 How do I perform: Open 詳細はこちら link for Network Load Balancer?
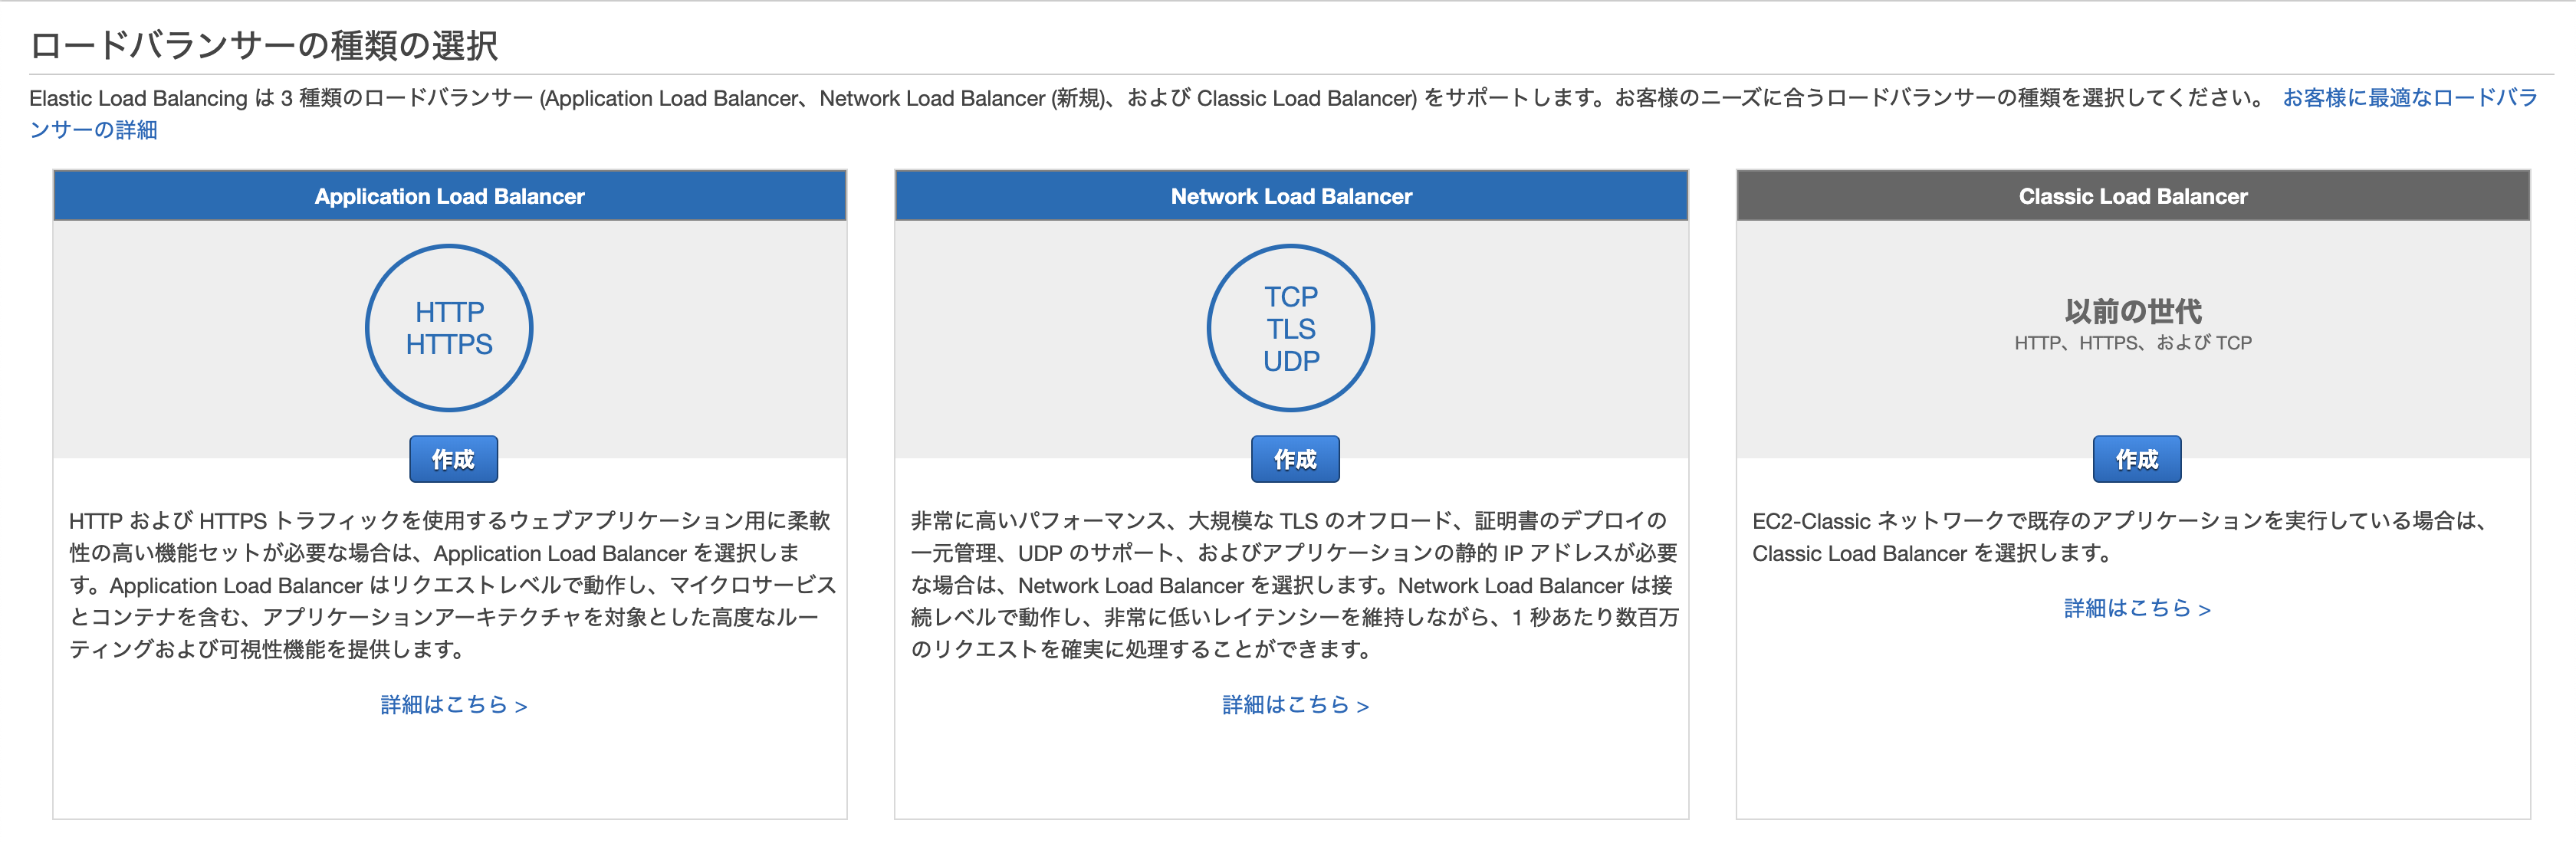pos(1295,705)
